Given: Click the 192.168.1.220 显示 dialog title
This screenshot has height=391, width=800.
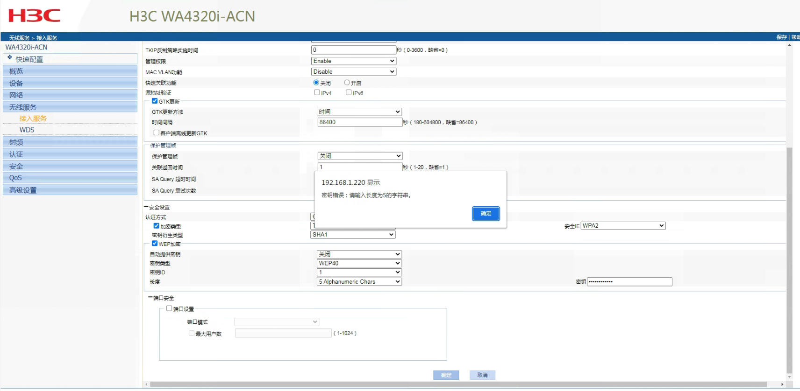Looking at the screenshot, I should click(350, 182).
